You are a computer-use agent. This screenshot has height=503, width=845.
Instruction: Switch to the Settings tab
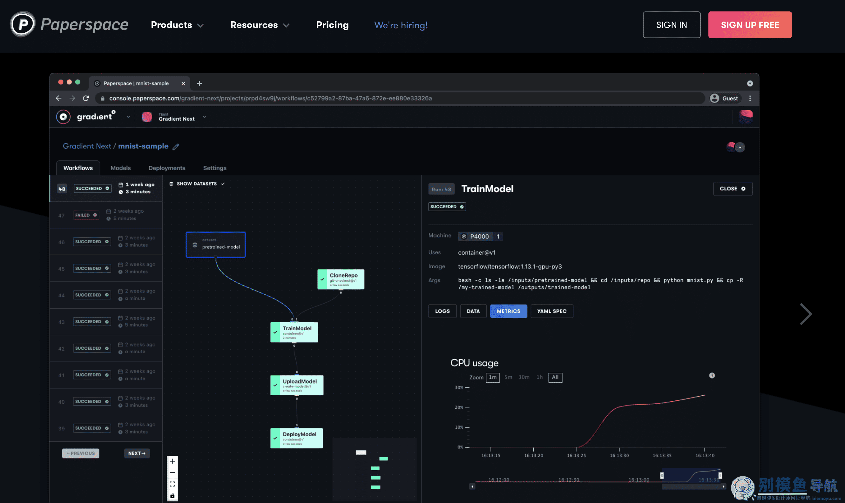215,168
